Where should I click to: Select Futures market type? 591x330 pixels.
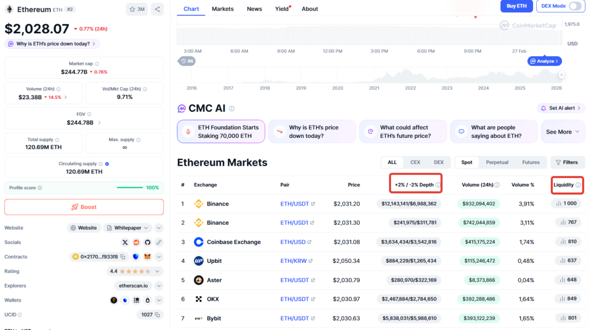point(531,162)
